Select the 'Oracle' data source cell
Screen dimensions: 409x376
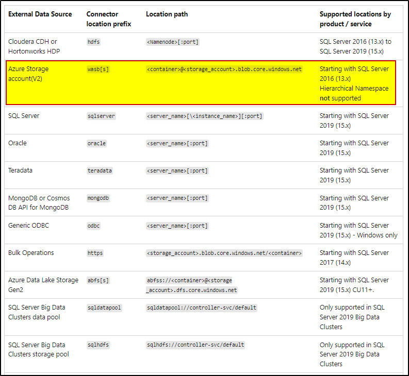coord(17,143)
